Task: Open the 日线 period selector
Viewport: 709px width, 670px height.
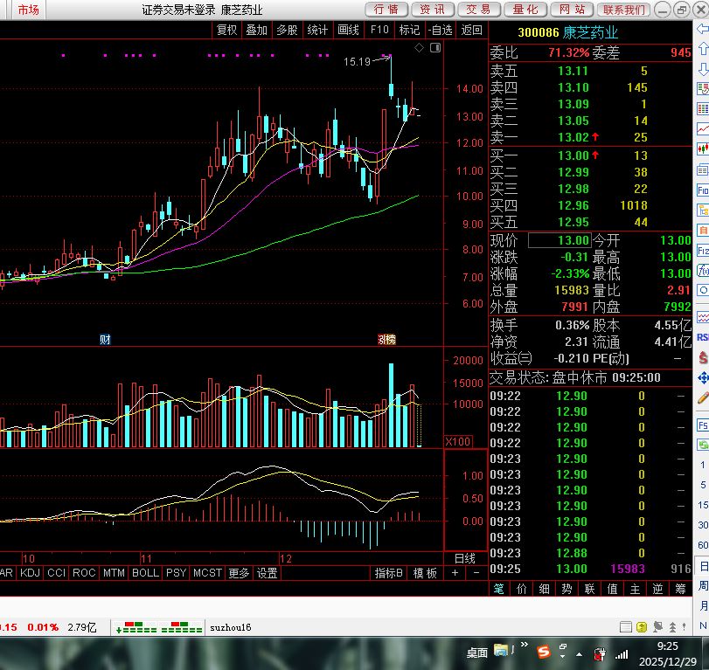Action: (x=465, y=558)
